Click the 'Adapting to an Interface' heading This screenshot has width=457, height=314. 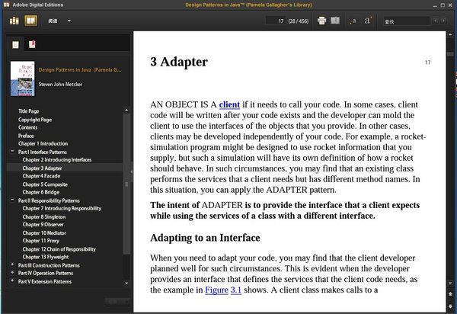[205, 238]
